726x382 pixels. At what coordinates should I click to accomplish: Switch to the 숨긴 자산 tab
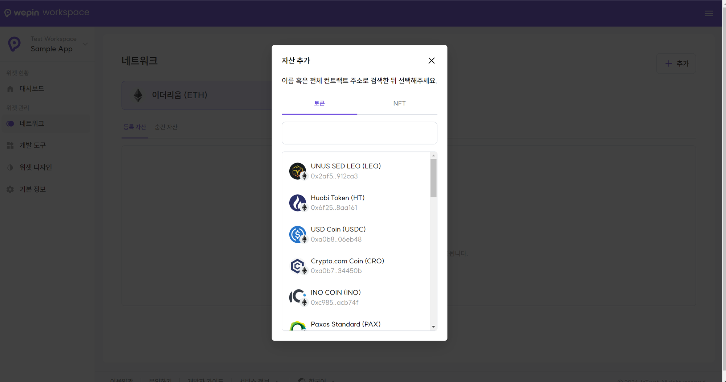coord(166,127)
